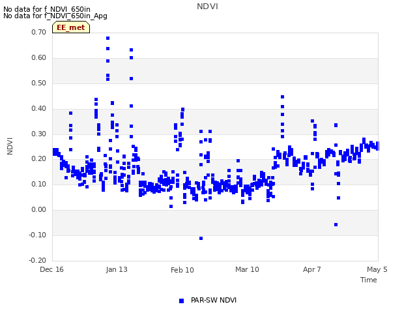Image resolution: width=417 pixels, height=313 pixels.
Task: Click the 'No data for f_NDVI_650in_Apg' message
Action: tap(55, 16)
